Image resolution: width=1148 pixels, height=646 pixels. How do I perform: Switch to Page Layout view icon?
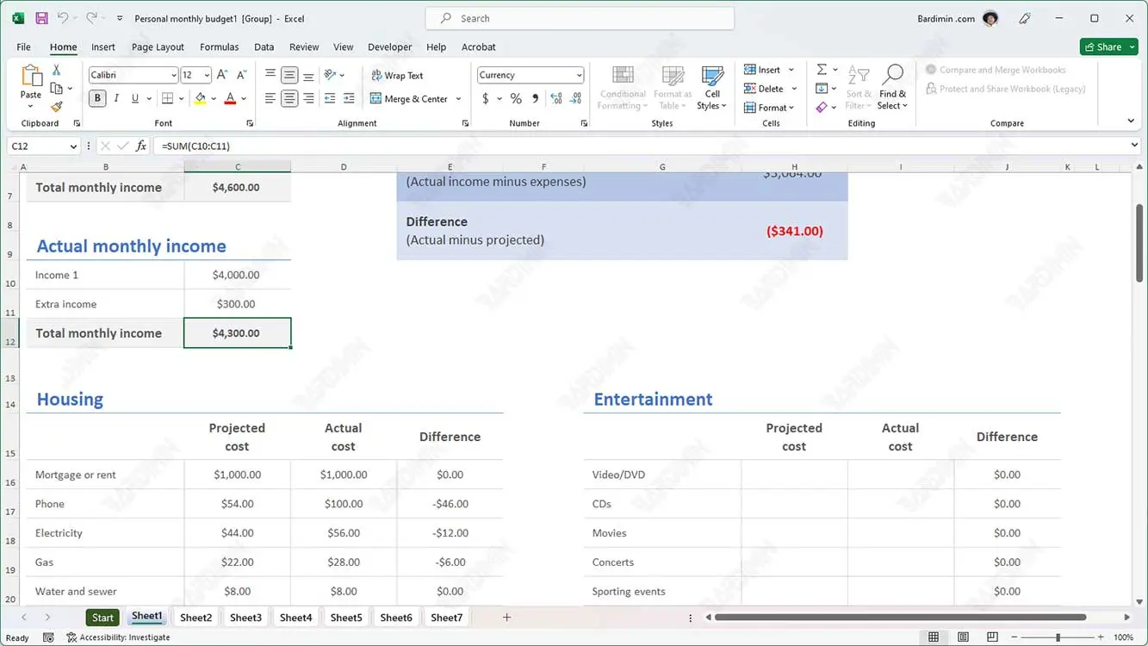(963, 637)
